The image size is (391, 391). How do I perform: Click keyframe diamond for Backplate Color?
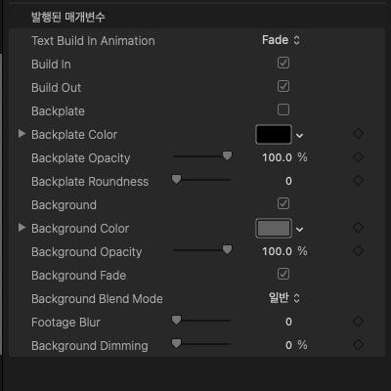tap(358, 134)
